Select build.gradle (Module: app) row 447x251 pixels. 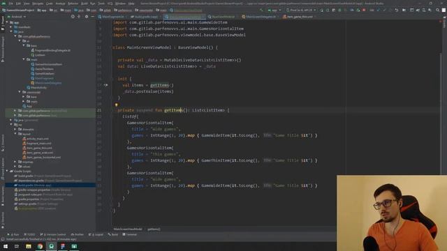(x=50, y=185)
